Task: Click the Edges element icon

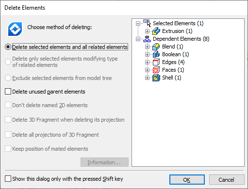Action: click(x=156, y=62)
